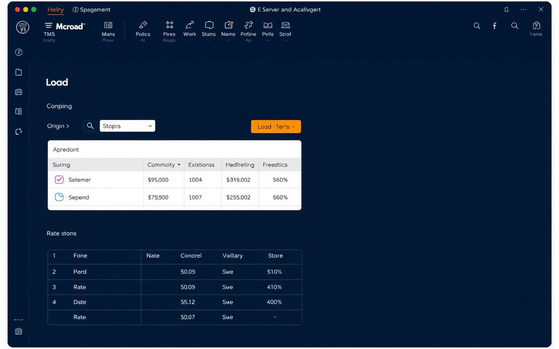
Task: Click the 410% Store value
Action: (x=274, y=287)
